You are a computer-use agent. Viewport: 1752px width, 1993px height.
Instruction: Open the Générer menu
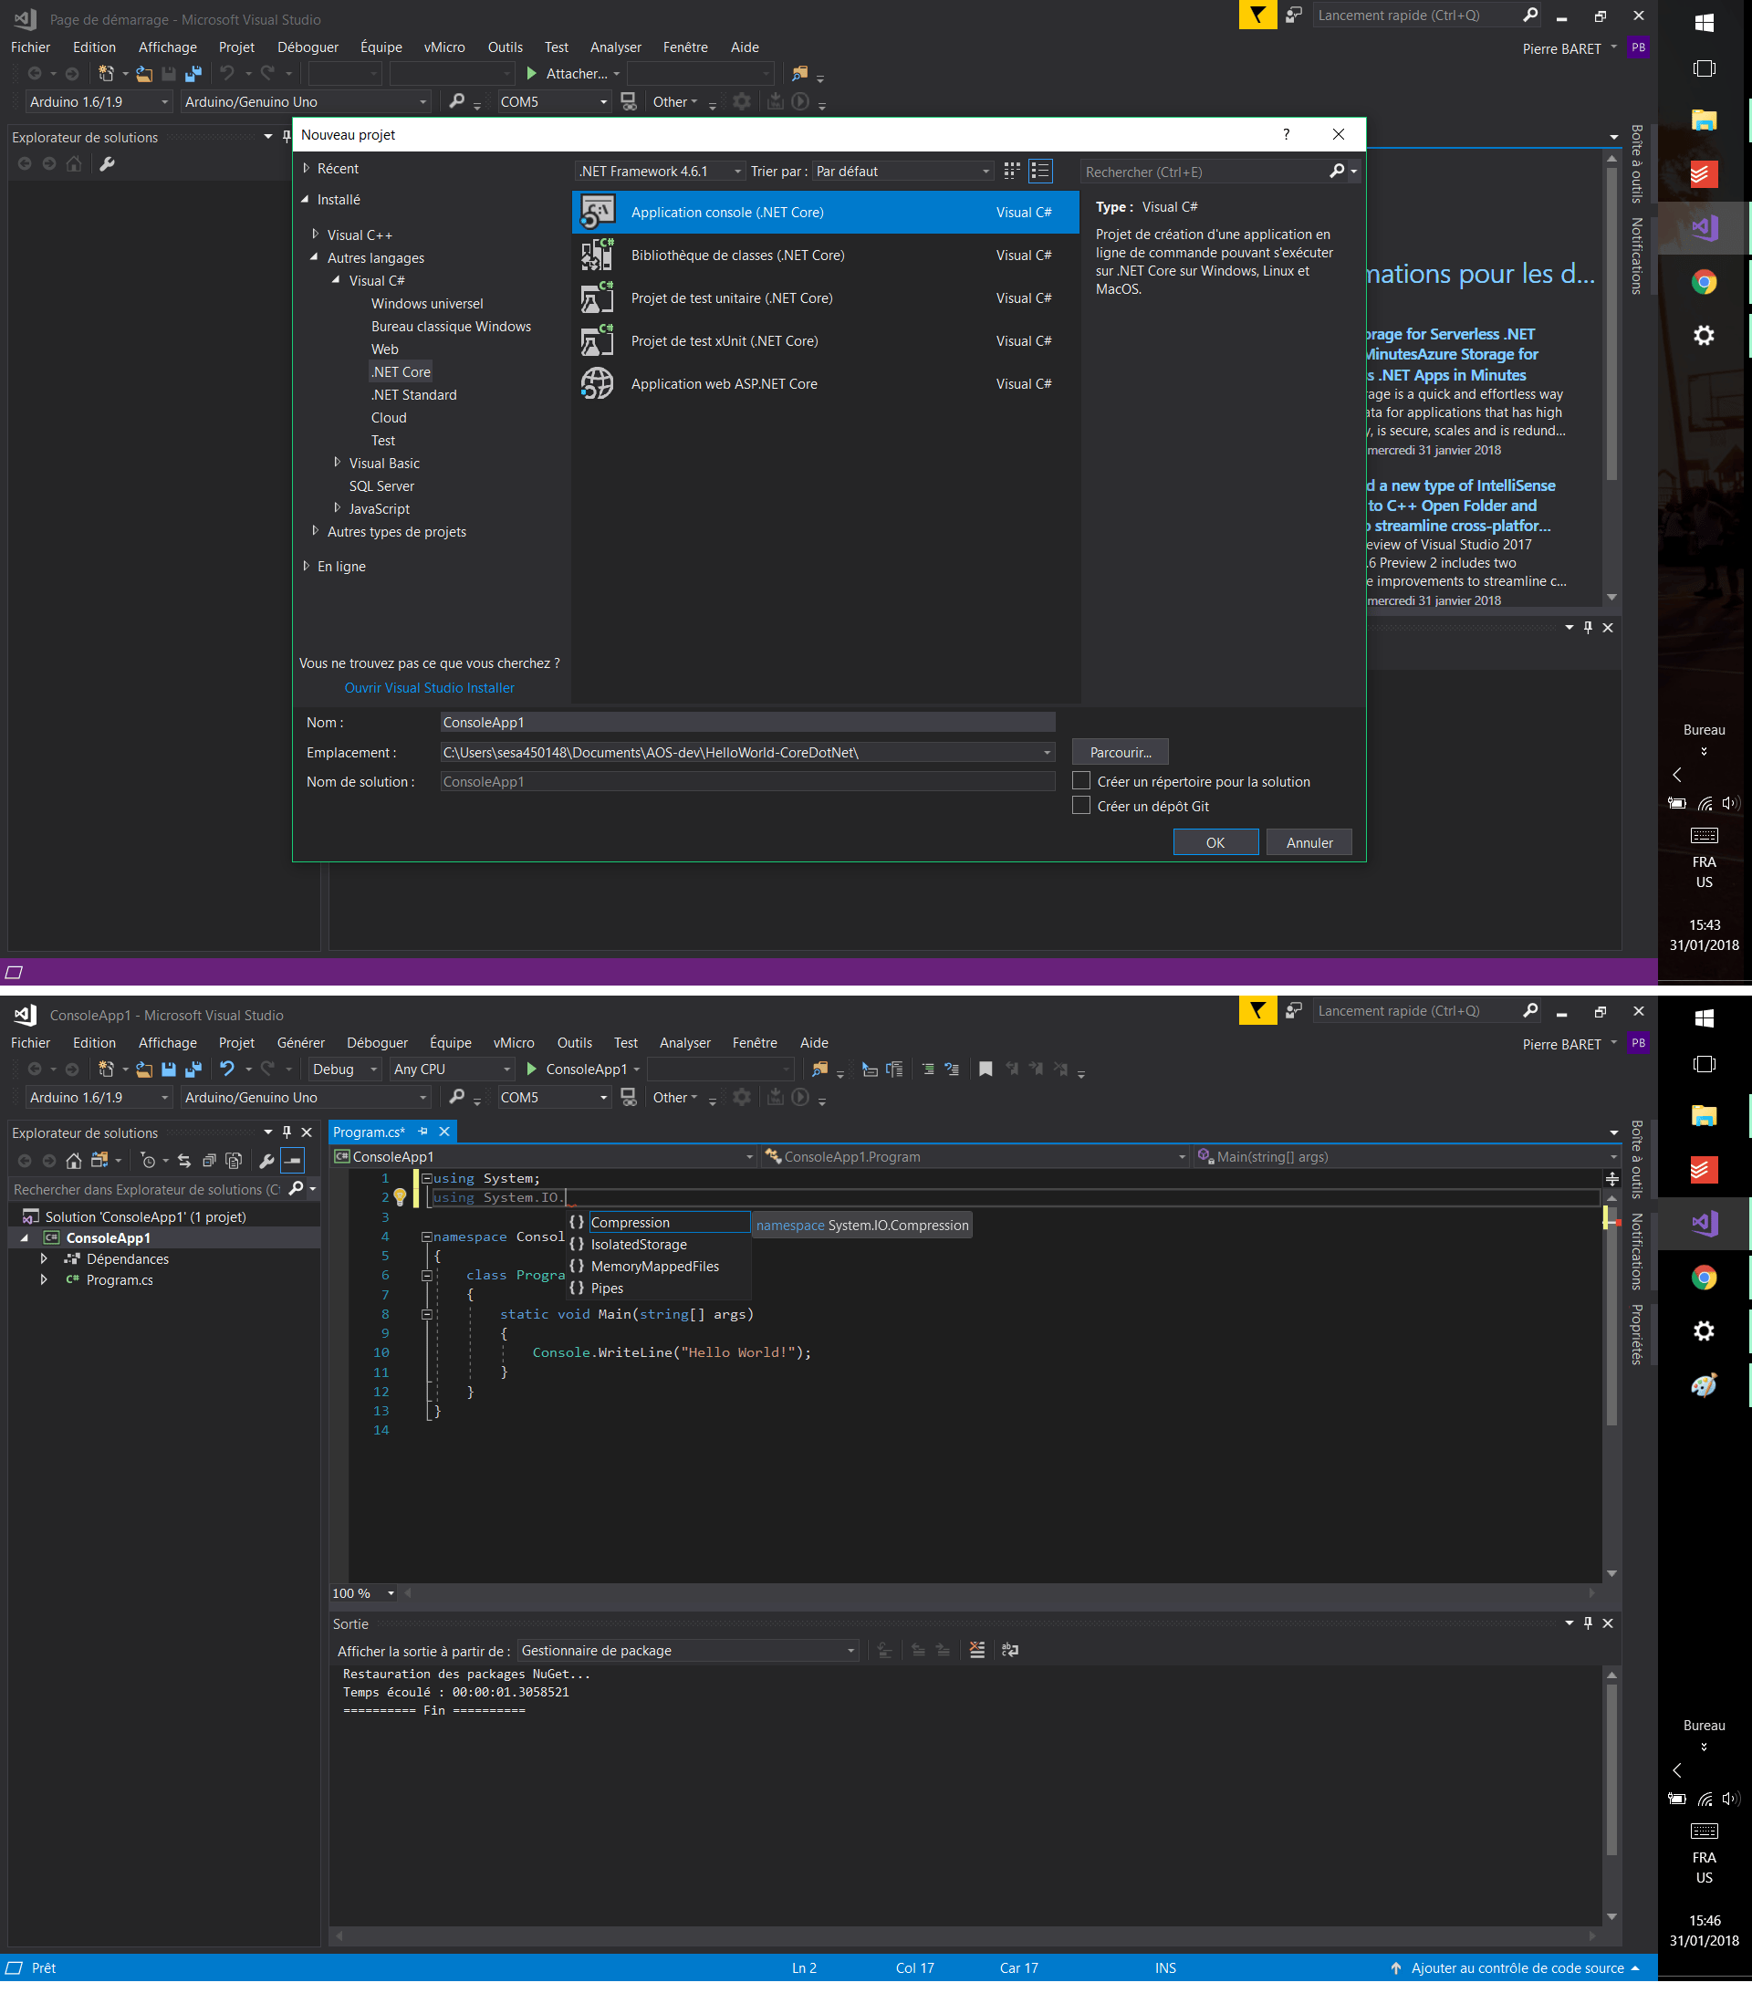coord(300,1043)
